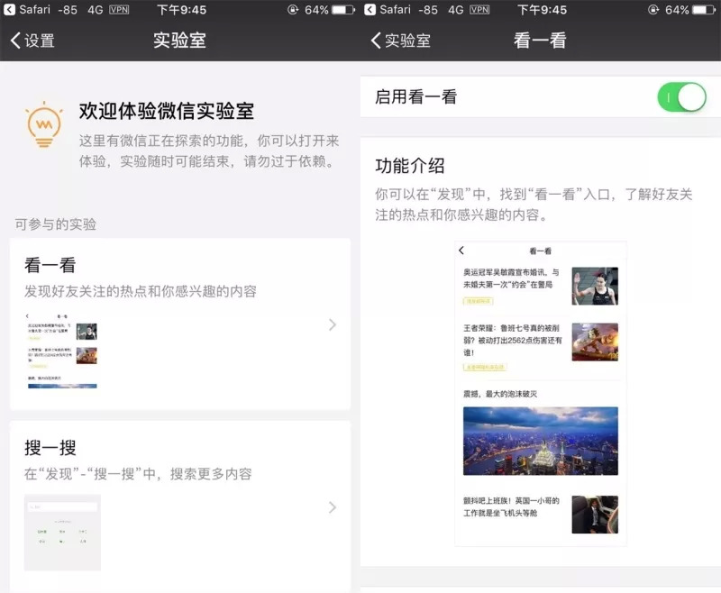
Task: Tap the 看一看 preview thumbnail in experiment list
Action: [61, 351]
